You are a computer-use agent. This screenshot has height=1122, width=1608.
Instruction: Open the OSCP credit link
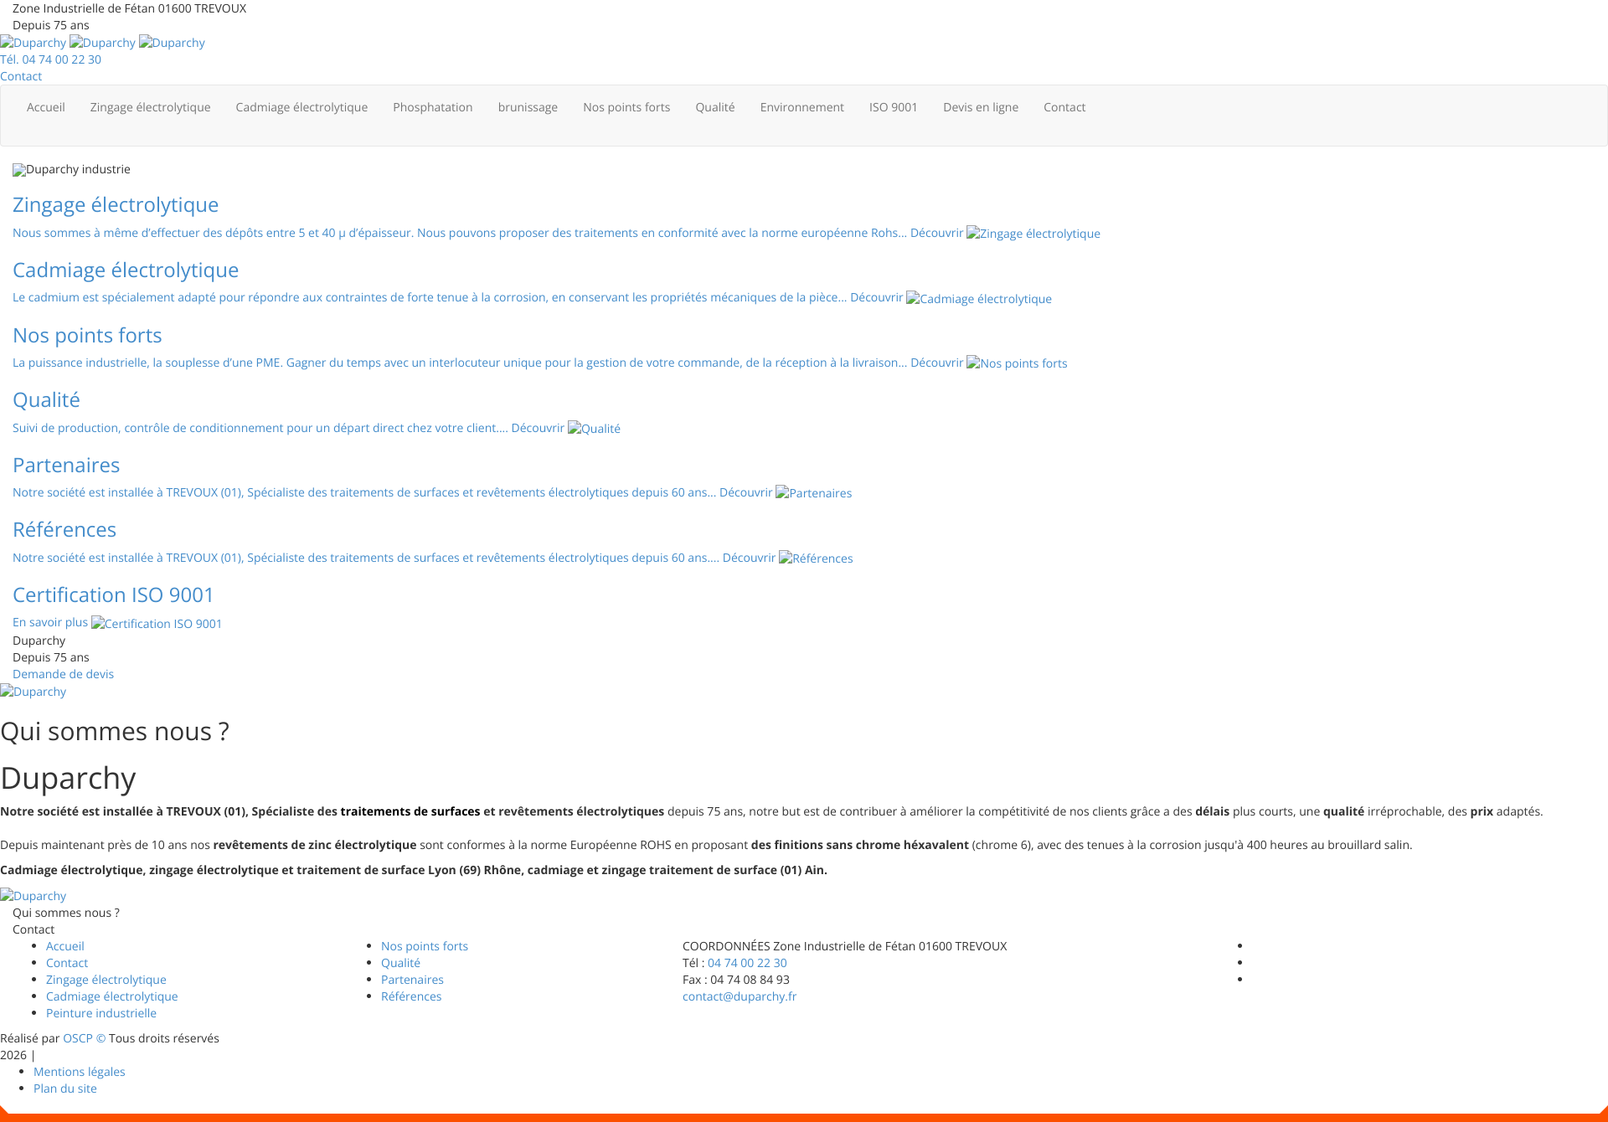pos(84,1038)
